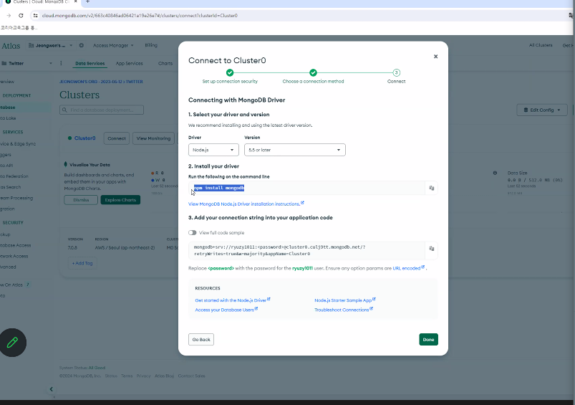Viewport: 575px width, 405px height.
Task: Switch to the App Services tab
Action: coord(129,64)
